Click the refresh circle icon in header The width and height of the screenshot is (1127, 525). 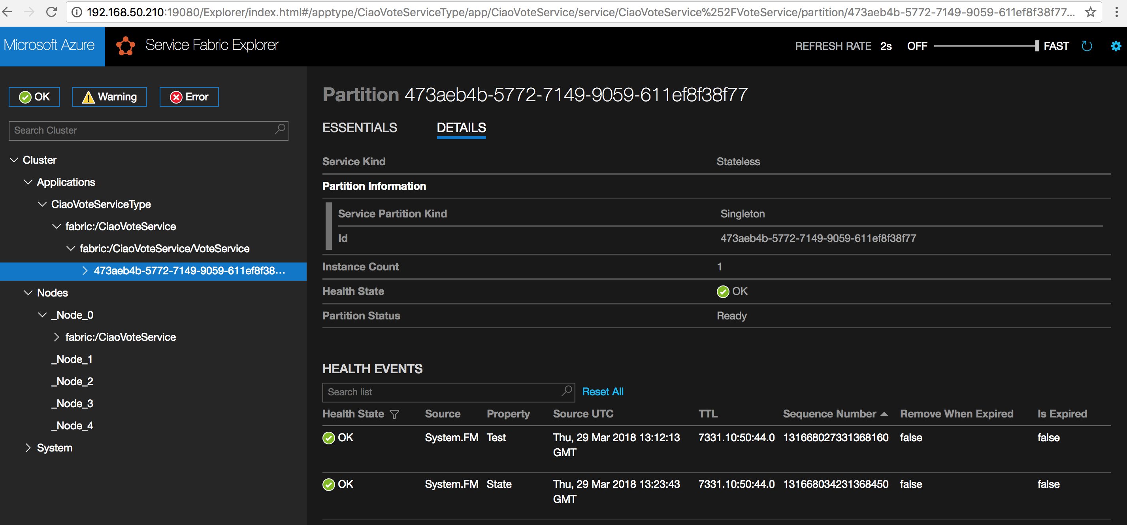pyautogui.click(x=1087, y=46)
